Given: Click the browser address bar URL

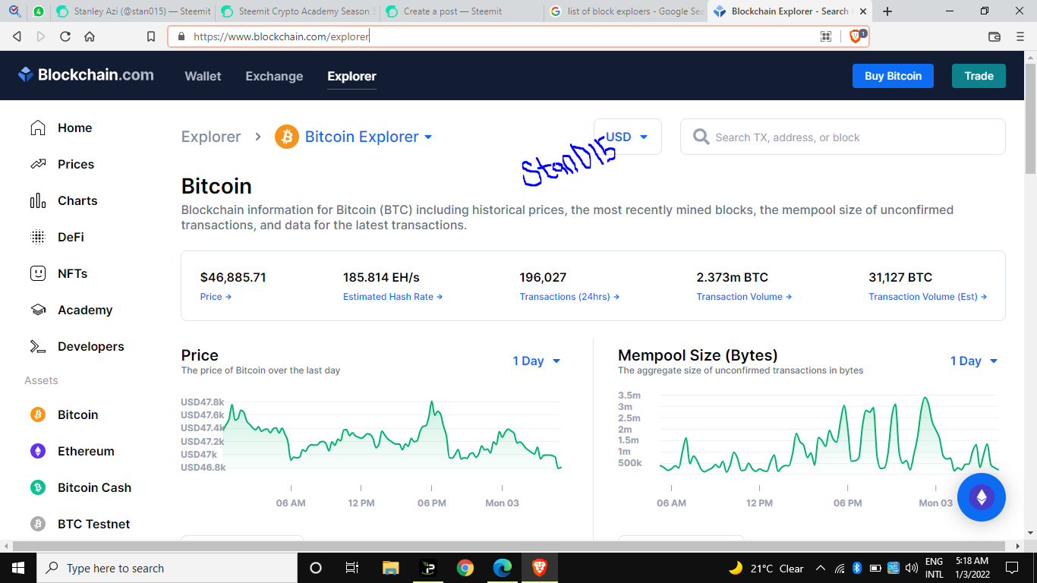Looking at the screenshot, I should click(281, 36).
